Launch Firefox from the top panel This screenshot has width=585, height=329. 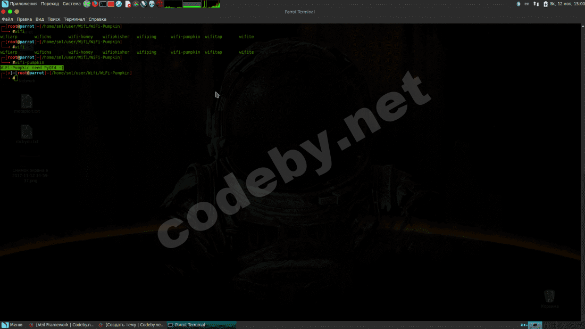95,4
